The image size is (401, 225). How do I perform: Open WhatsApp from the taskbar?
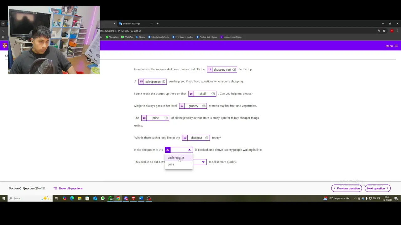click(x=110, y=198)
